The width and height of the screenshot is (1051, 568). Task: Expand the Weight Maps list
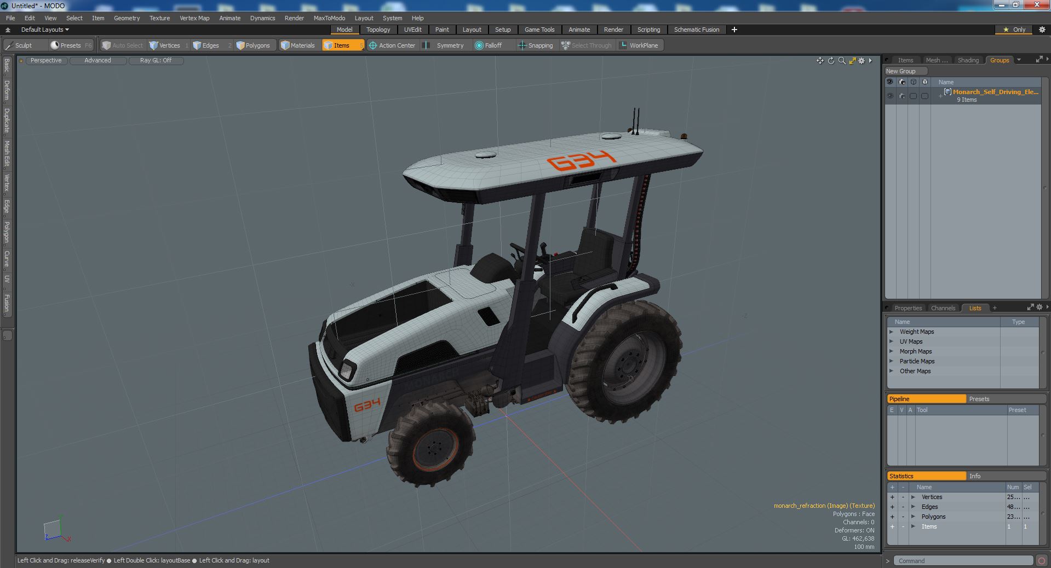click(x=891, y=332)
